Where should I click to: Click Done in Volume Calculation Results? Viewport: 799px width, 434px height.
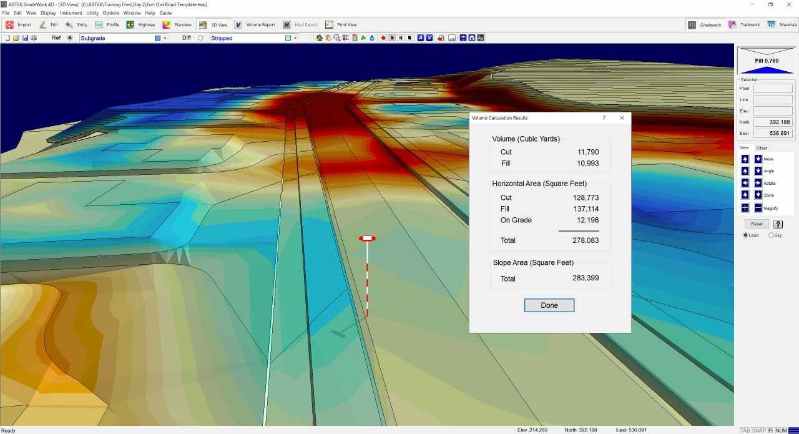pos(549,305)
